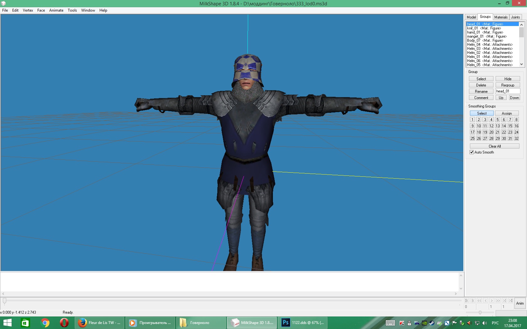Move group Up in list
Image resolution: width=527 pixels, height=329 pixels.
pos(501,98)
